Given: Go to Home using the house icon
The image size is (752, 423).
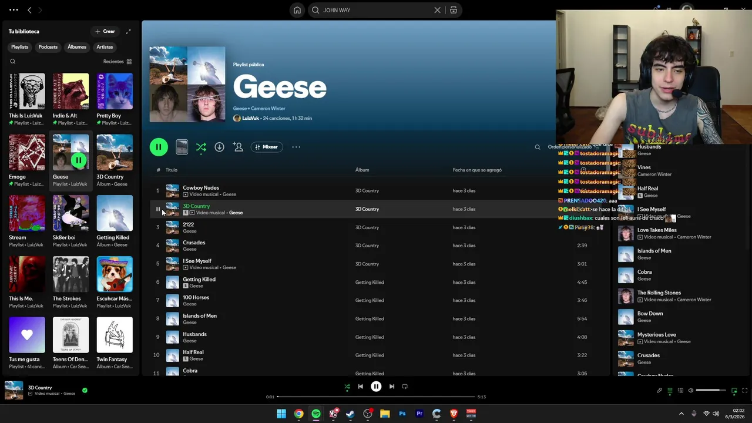Looking at the screenshot, I should 297,10.
